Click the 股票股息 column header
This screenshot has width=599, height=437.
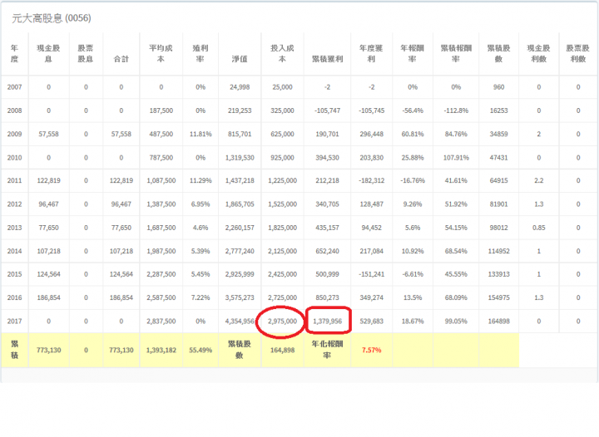point(86,53)
